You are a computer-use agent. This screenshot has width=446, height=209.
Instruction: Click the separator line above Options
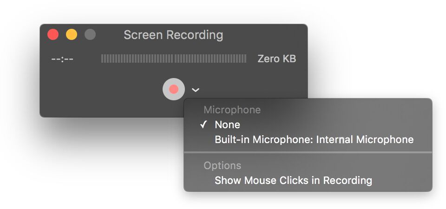tap(308, 152)
